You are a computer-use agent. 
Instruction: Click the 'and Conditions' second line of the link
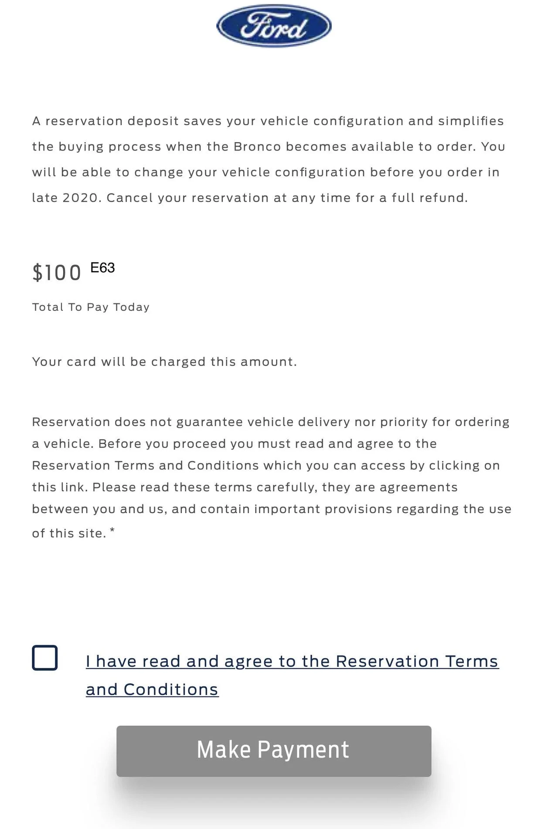[152, 690]
